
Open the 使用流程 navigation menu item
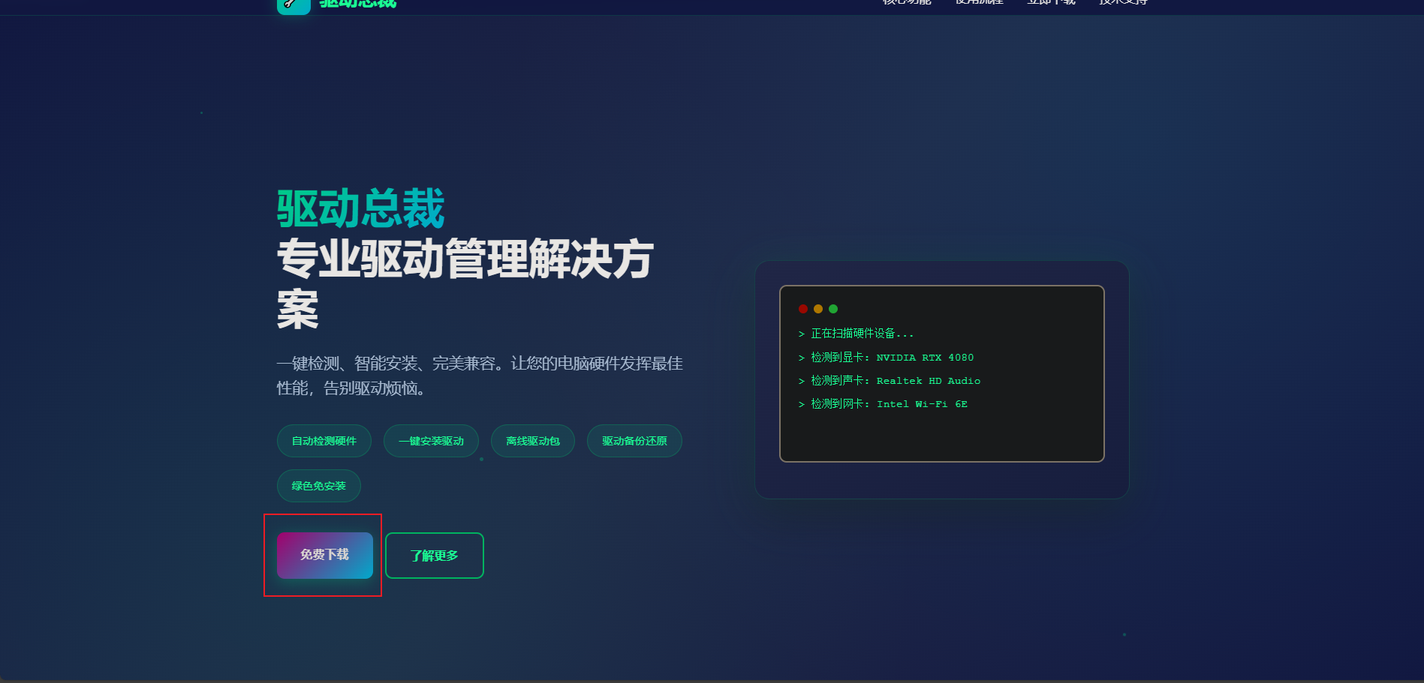pyautogui.click(x=980, y=2)
